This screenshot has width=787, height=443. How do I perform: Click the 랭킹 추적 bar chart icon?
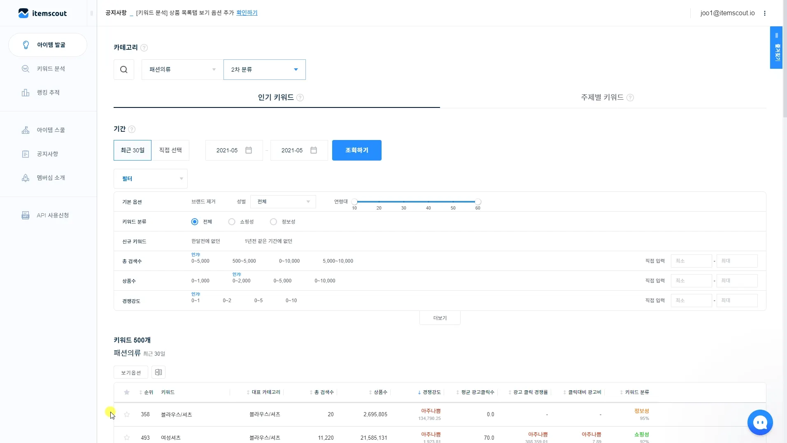click(x=26, y=93)
